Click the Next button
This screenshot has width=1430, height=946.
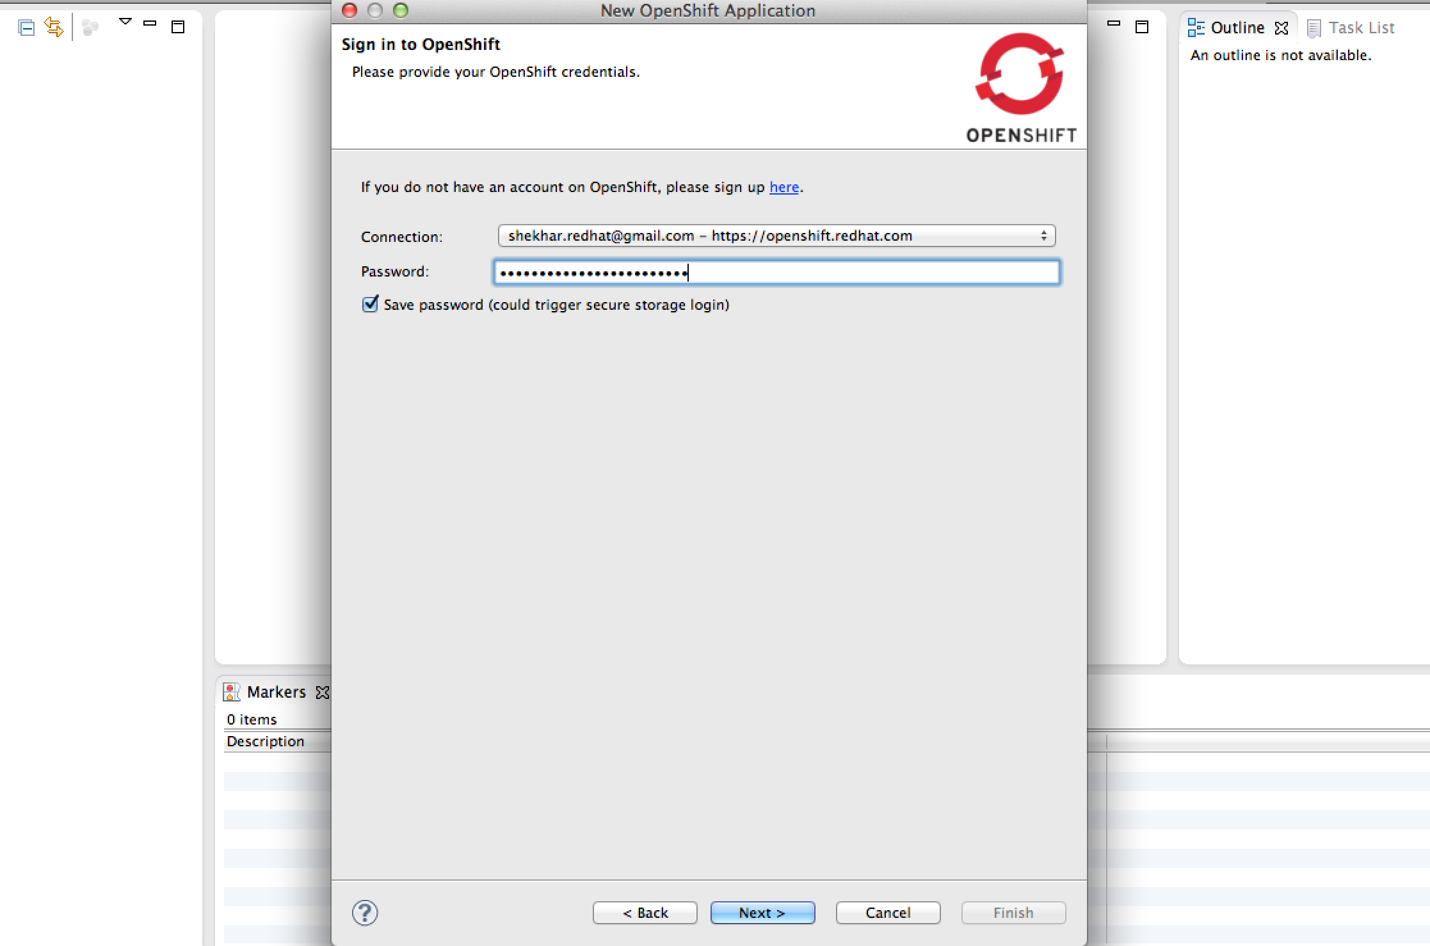coord(762,913)
